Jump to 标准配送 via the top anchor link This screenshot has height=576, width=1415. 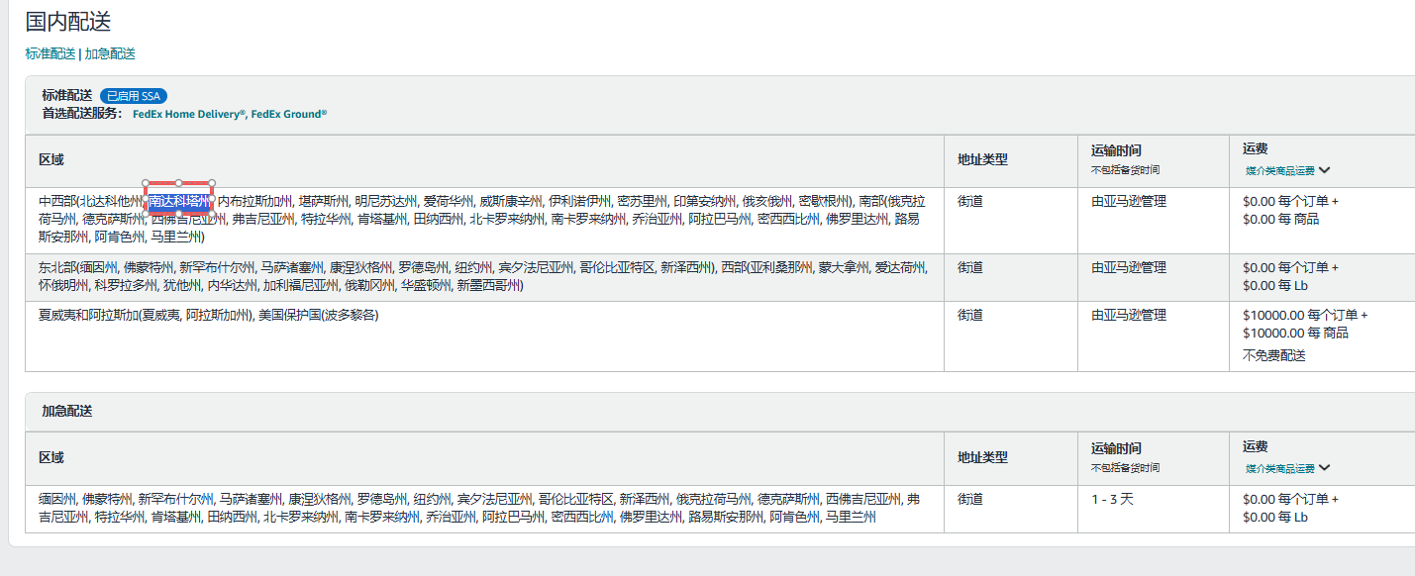pos(50,53)
